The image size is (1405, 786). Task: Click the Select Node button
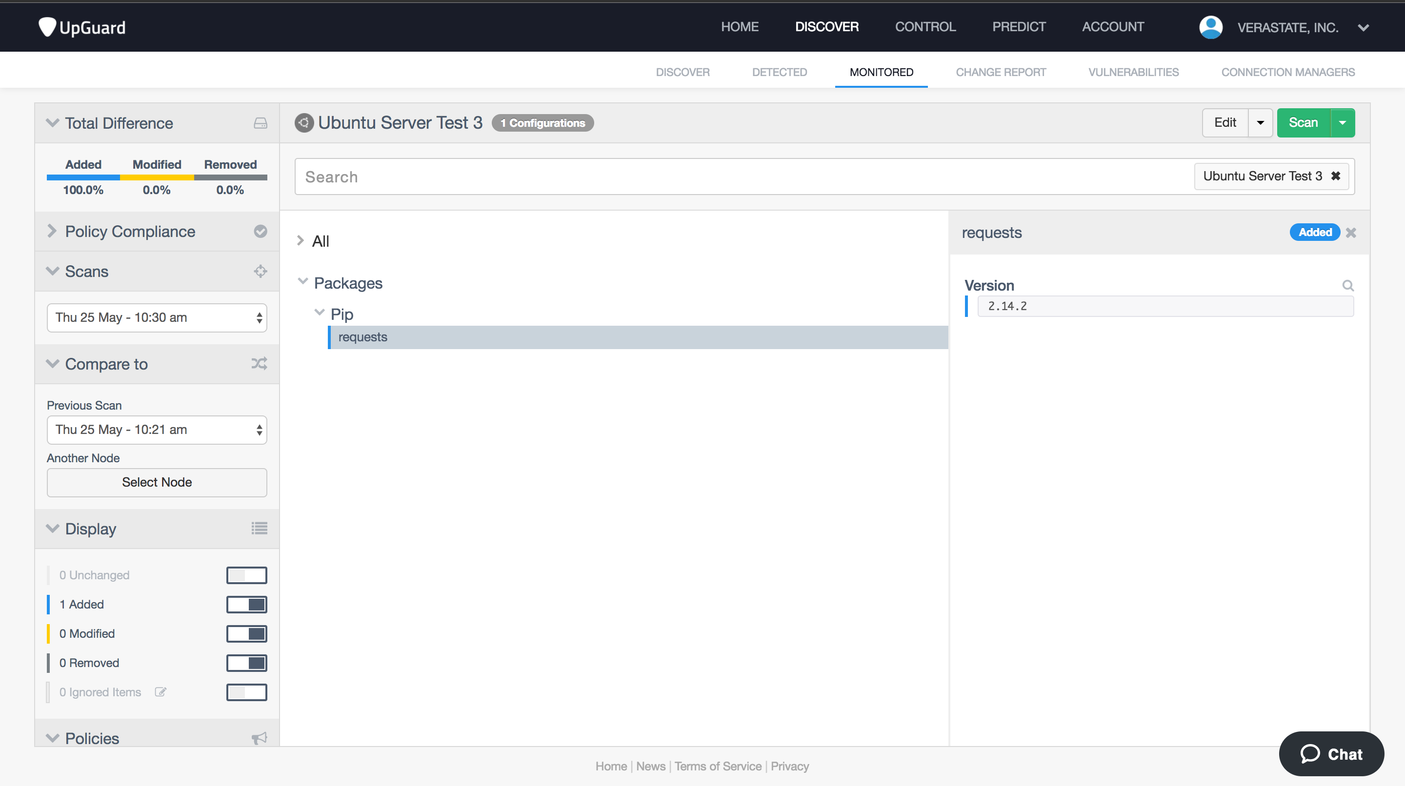pyautogui.click(x=157, y=482)
